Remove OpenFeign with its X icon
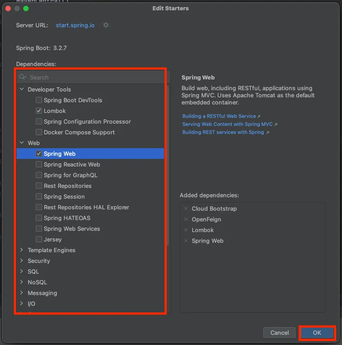This screenshot has width=342, height=345. pyautogui.click(x=186, y=219)
